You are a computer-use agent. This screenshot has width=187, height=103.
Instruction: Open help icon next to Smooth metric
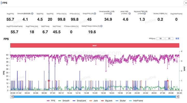pos(32,13)
